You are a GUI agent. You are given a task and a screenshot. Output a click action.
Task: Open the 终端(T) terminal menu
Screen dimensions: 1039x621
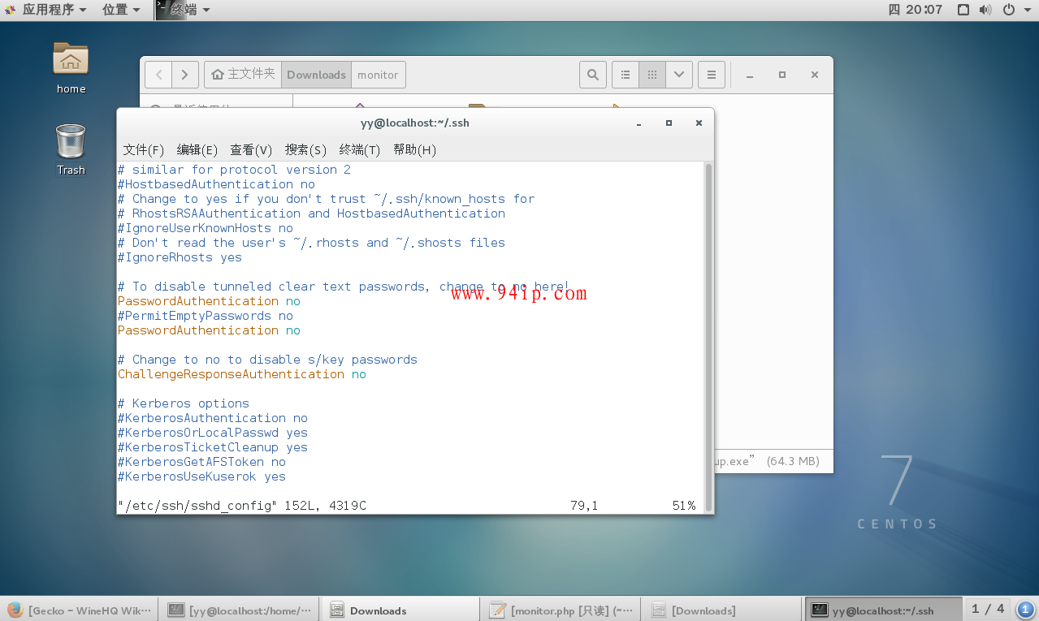tap(360, 149)
